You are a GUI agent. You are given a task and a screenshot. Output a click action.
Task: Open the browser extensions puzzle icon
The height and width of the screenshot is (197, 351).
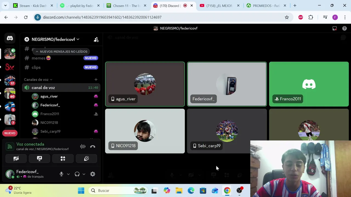click(311, 17)
